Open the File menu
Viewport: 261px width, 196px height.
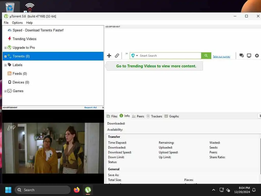coord(6,23)
